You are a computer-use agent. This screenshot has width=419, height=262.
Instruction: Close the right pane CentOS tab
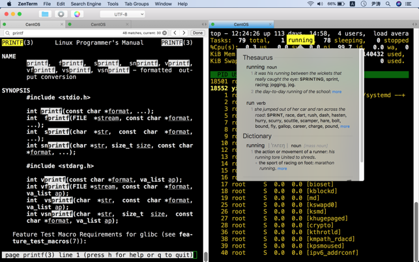coord(270,24)
